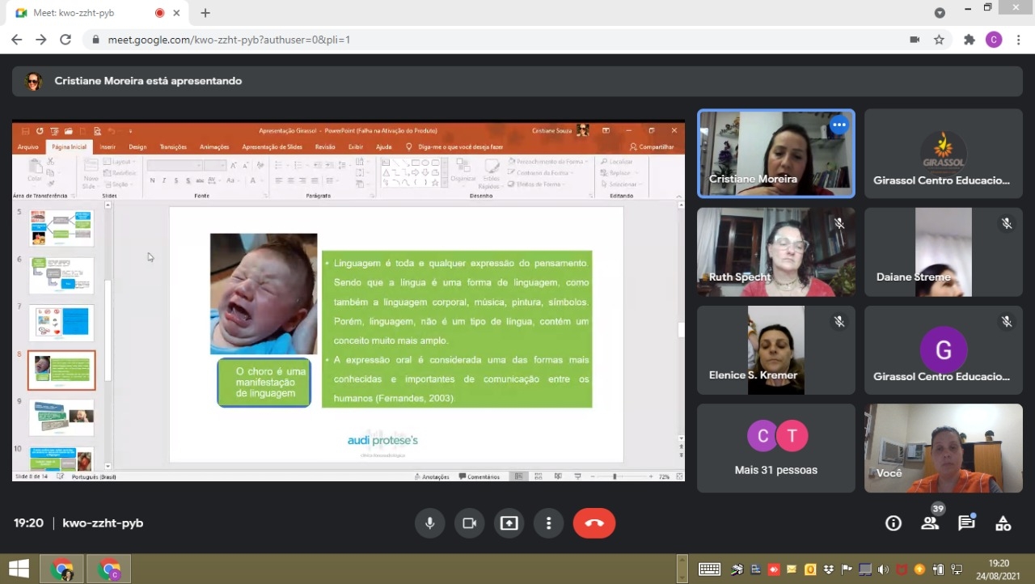This screenshot has width=1035, height=584.
Task: Leave the call with the red hang-up button
Action: [594, 523]
